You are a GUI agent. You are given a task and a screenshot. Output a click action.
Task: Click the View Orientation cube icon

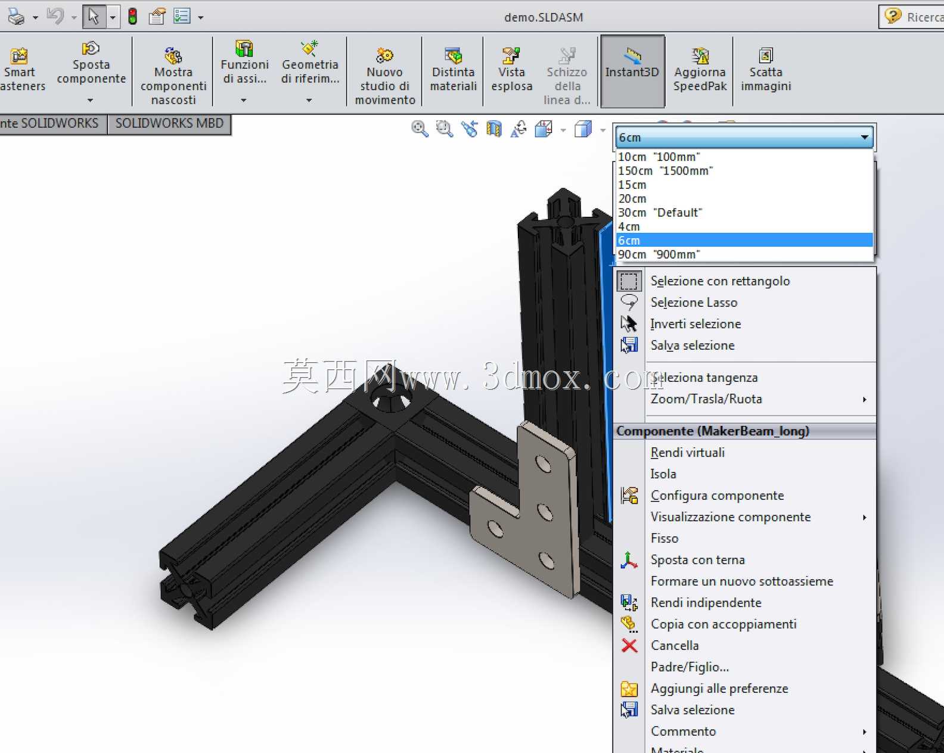544,129
